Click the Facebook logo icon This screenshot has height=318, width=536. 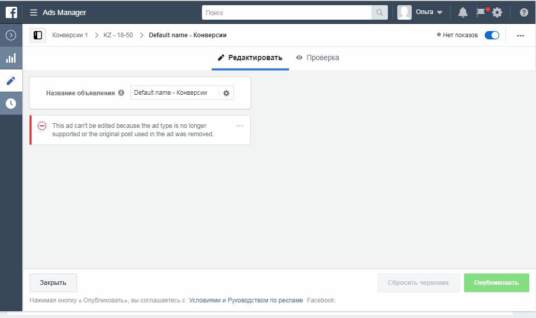(x=11, y=12)
